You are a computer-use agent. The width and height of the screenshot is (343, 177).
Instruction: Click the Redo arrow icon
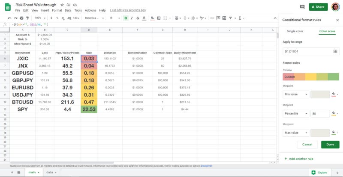[x=15, y=18]
